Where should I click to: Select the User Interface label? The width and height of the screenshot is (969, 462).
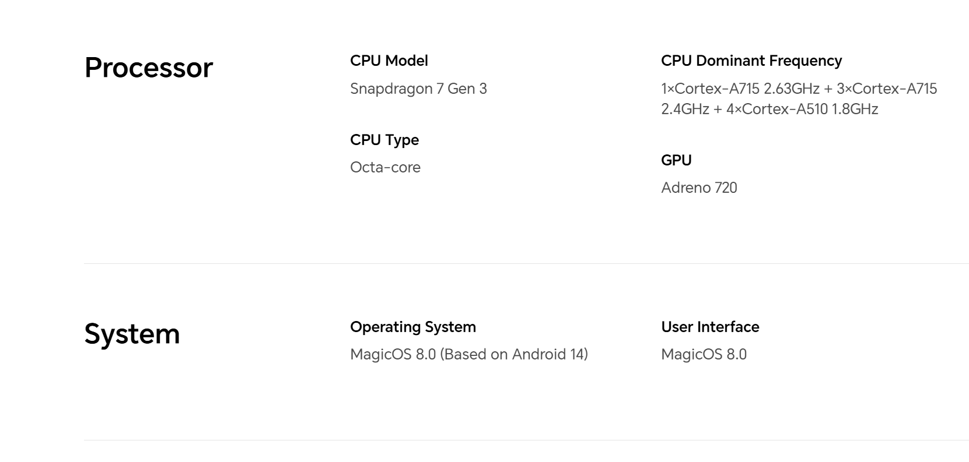[710, 327]
